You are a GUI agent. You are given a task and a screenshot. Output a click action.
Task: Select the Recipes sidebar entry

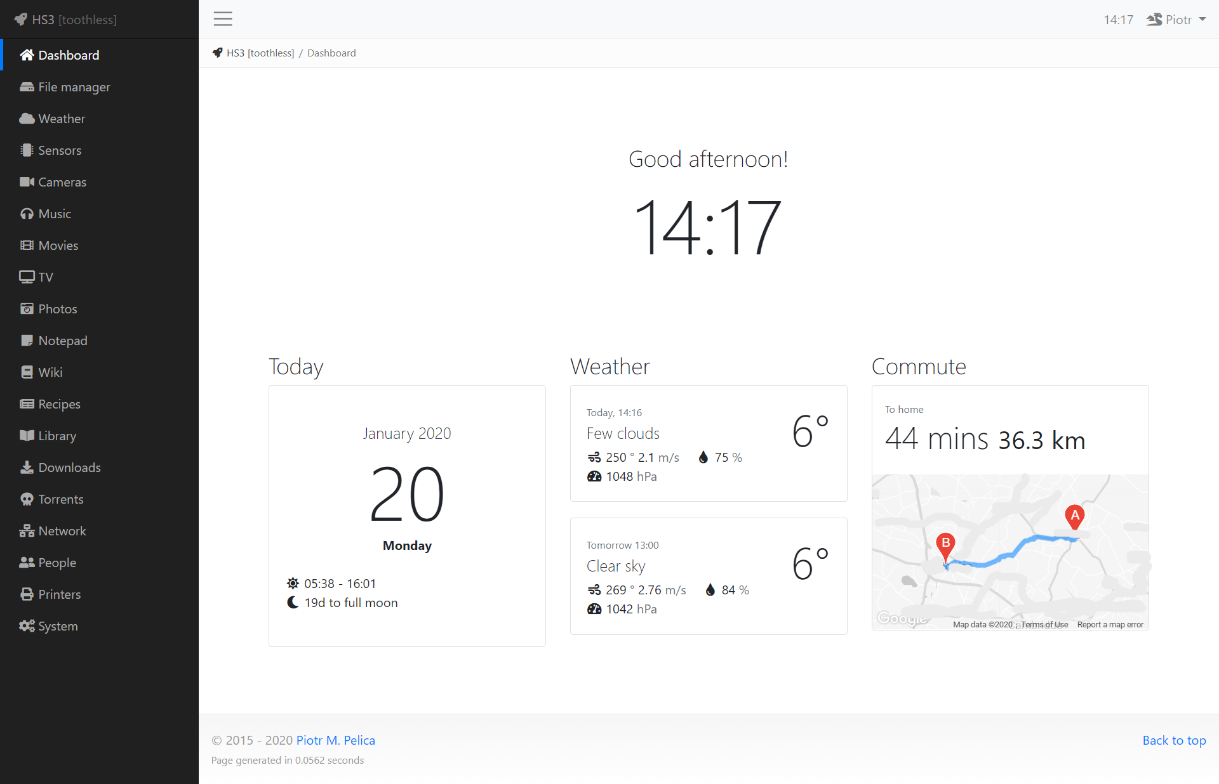pos(59,404)
